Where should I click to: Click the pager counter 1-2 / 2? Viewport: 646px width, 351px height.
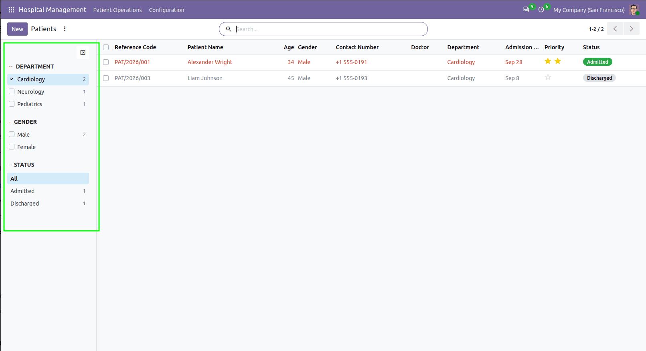[x=596, y=29]
